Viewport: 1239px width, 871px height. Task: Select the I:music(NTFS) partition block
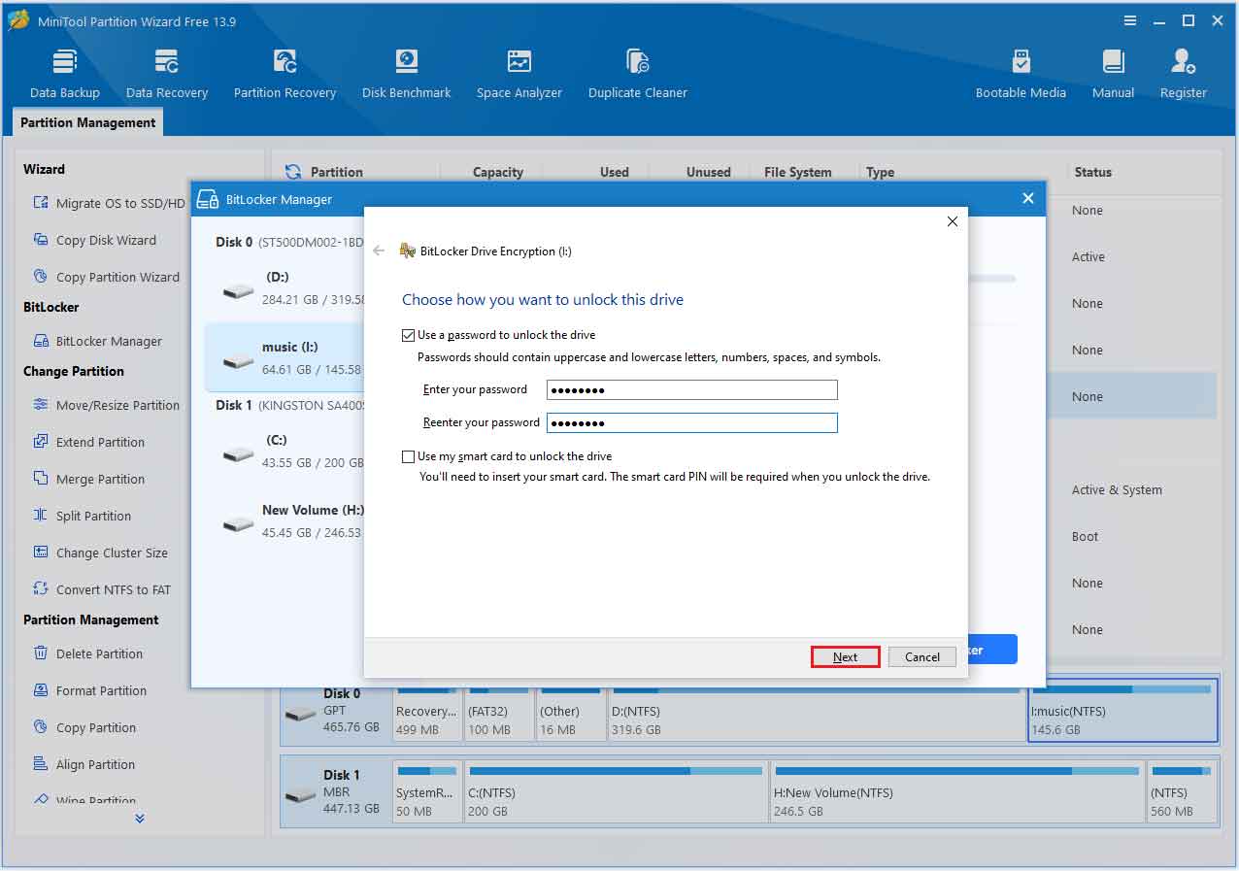point(1122,711)
